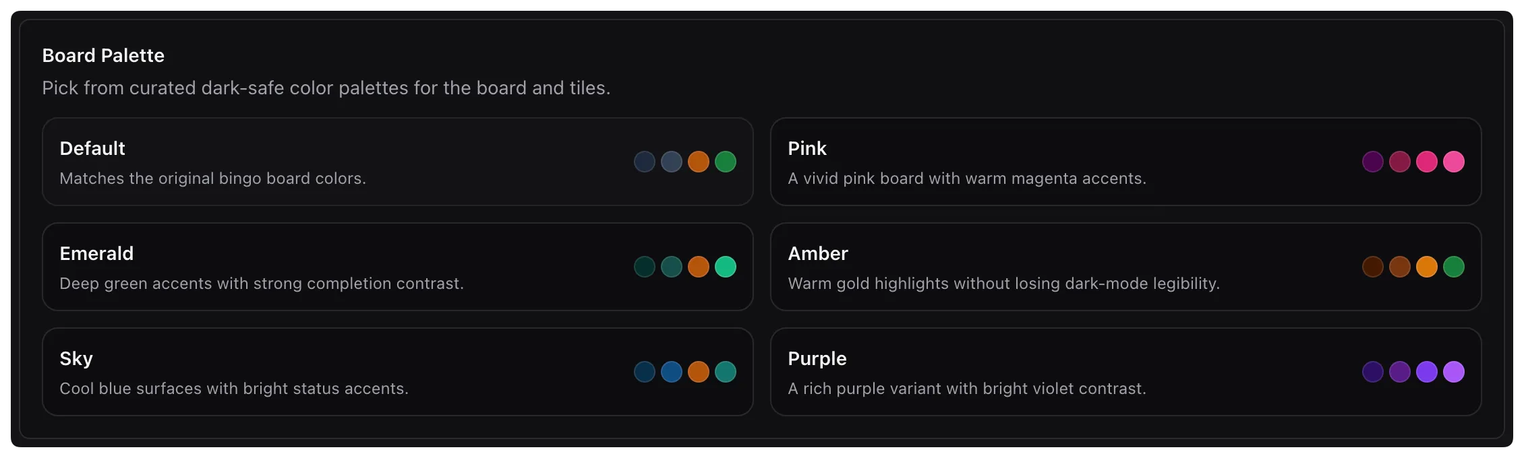Click the green swatch in the Default palette
This screenshot has width=1524, height=458.
click(726, 162)
